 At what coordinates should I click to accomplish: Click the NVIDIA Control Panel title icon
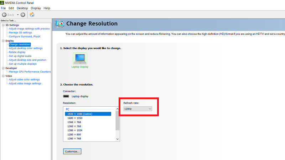[x=2, y=3]
